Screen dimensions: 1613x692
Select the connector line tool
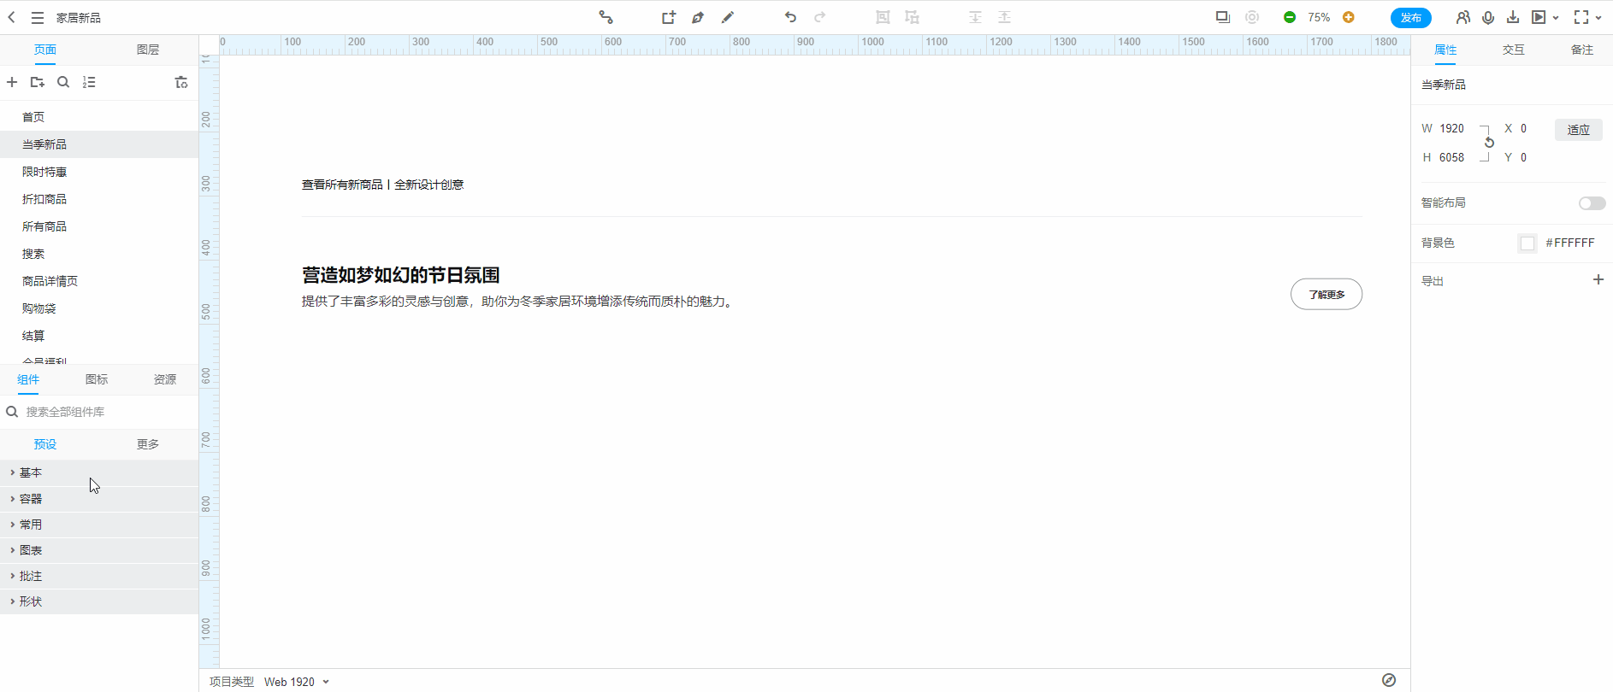[606, 17]
